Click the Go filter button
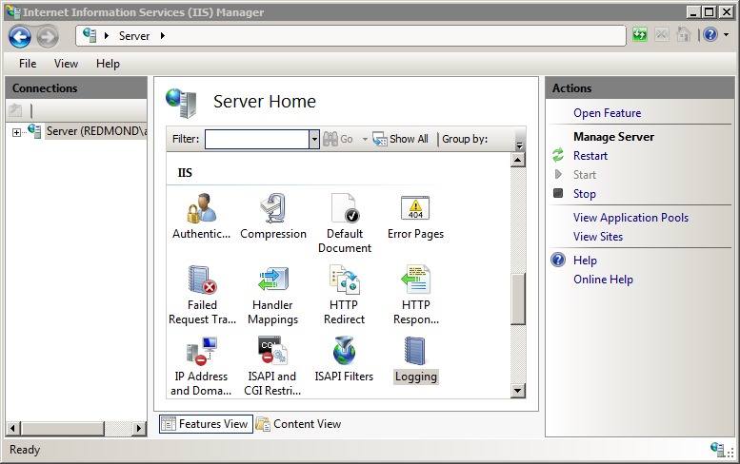 (x=338, y=139)
